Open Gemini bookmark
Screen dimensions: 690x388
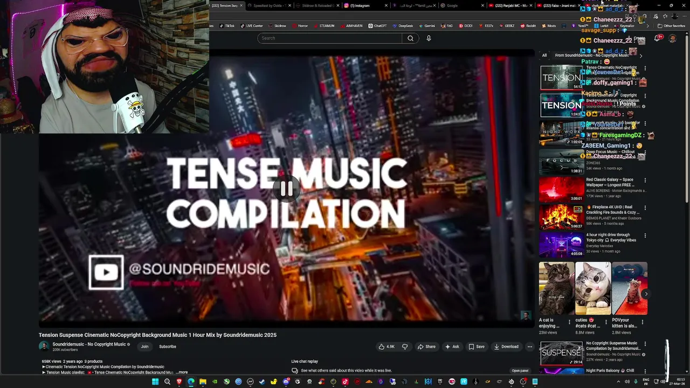coord(426,26)
